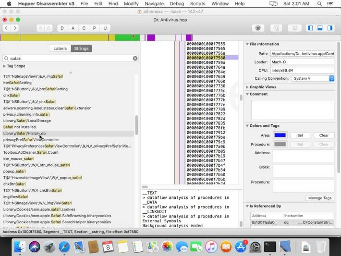Show pseudo-code view
The image size is (341, 256).
[x=295, y=28]
